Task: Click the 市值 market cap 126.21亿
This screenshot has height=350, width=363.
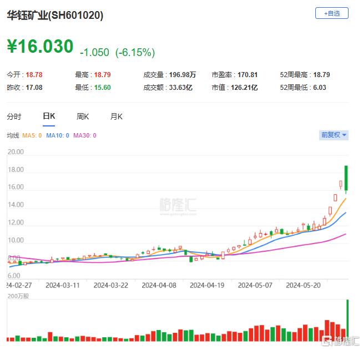Action: click(x=244, y=88)
